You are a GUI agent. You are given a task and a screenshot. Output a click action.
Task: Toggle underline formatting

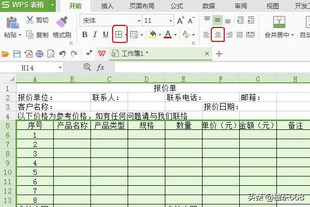tap(105, 35)
